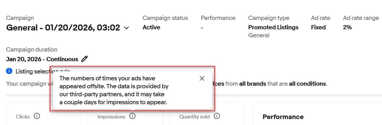
Task: Click the Performance panel heading
Action: 283,117
